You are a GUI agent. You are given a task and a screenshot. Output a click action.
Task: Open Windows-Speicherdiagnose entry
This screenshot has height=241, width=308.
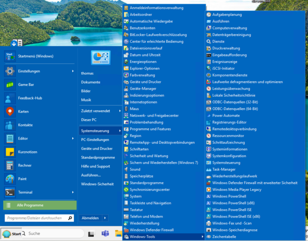[235, 230]
